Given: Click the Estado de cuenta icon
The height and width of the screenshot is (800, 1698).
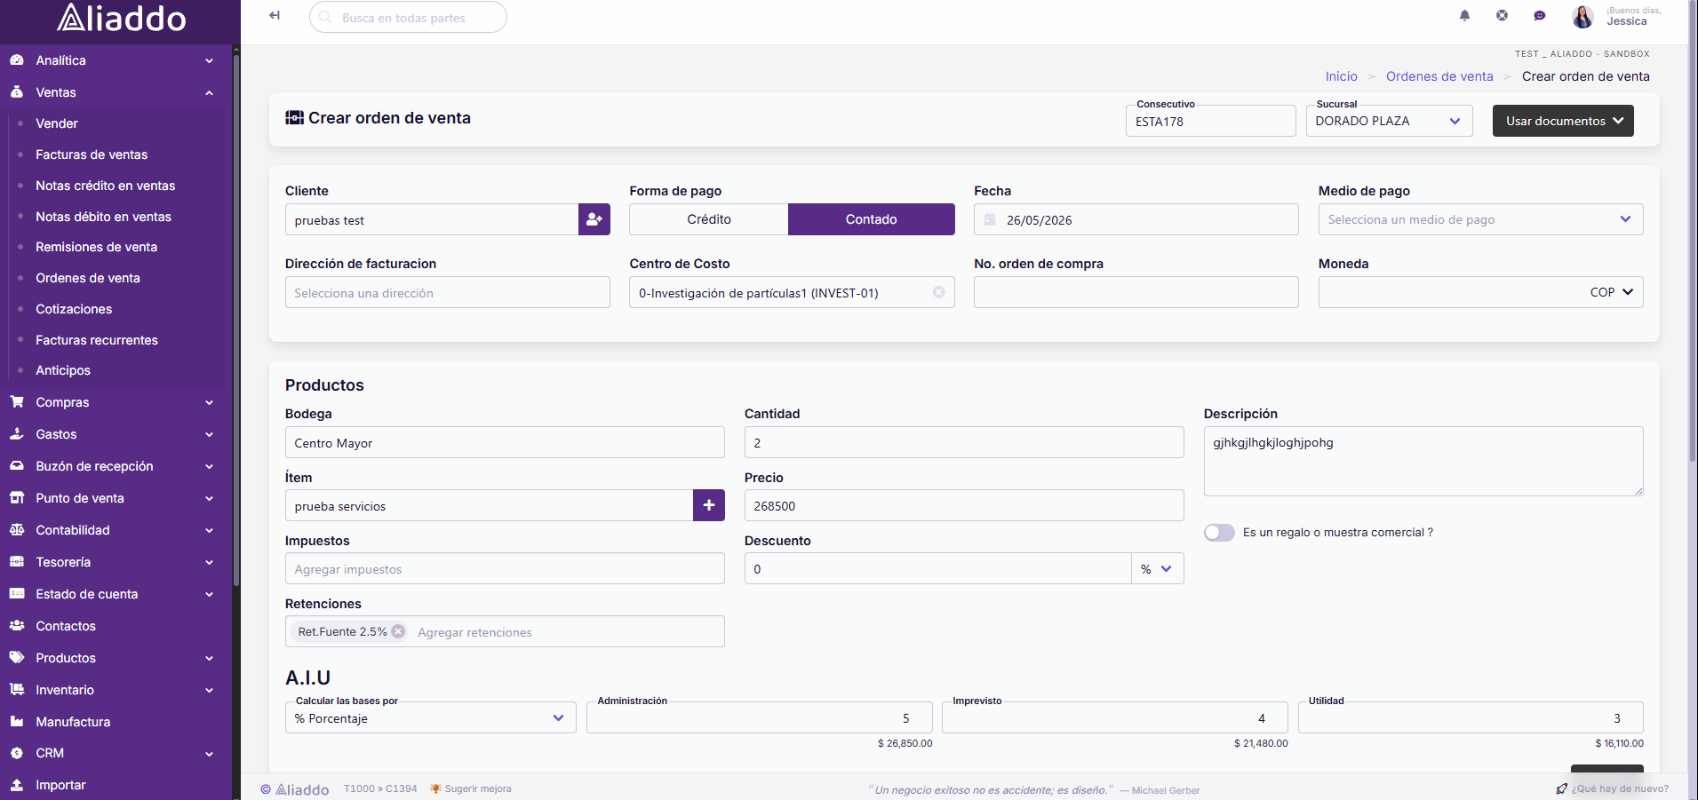Looking at the screenshot, I should 17,594.
